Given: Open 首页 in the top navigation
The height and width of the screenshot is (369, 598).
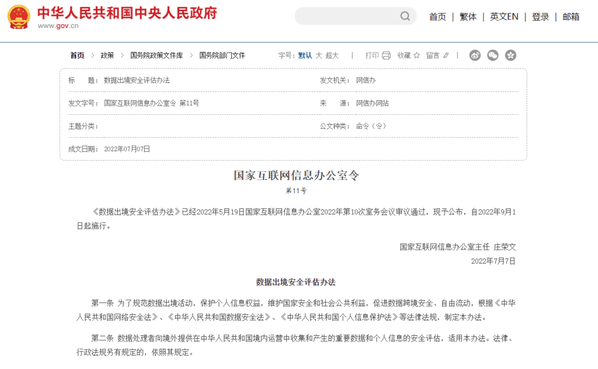Looking at the screenshot, I should pos(437,17).
